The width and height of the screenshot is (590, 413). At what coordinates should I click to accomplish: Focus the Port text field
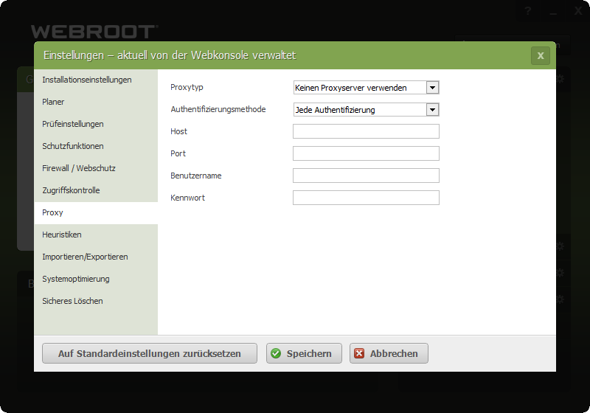coord(366,153)
